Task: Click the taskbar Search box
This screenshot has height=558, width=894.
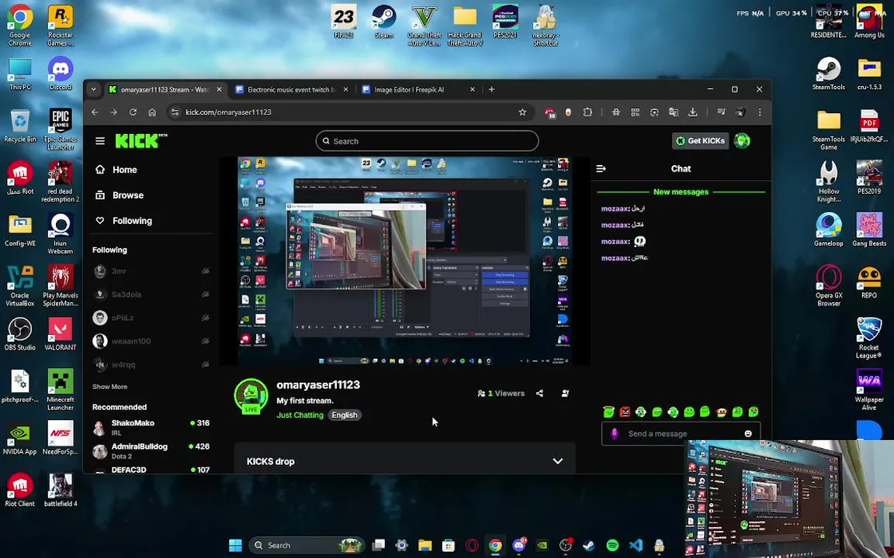Action: pos(307,546)
